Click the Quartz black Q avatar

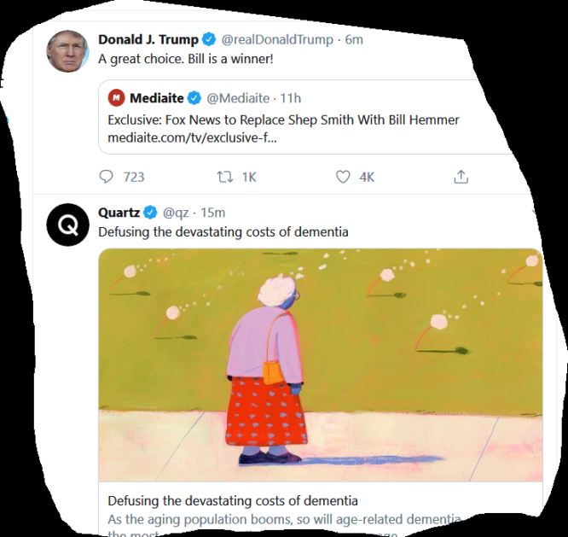(67, 225)
